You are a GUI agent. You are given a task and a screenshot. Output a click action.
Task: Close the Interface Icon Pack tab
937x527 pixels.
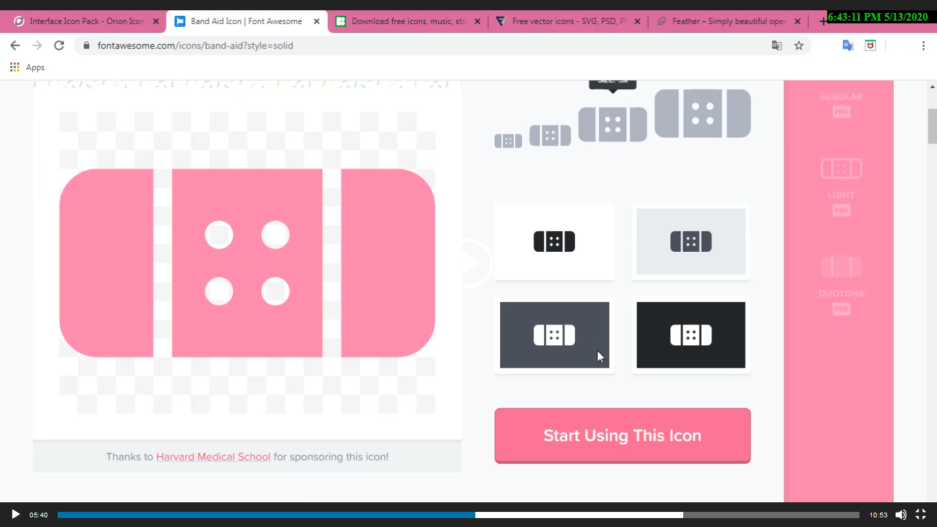tap(156, 21)
